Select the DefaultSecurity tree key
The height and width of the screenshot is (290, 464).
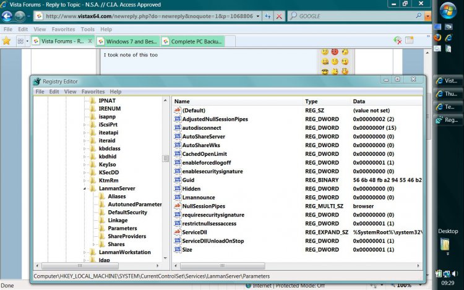coord(127,212)
